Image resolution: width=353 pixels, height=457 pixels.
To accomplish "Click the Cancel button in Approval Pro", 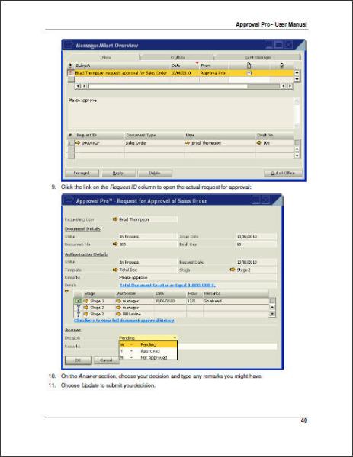I will pos(106,360).
